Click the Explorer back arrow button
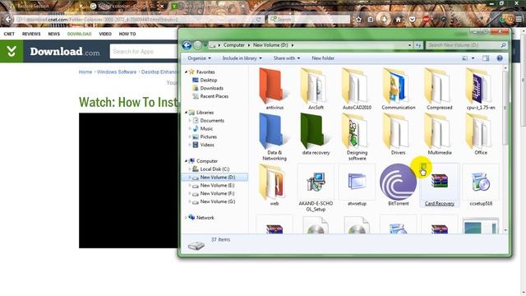The image size is (526, 296). 187,45
